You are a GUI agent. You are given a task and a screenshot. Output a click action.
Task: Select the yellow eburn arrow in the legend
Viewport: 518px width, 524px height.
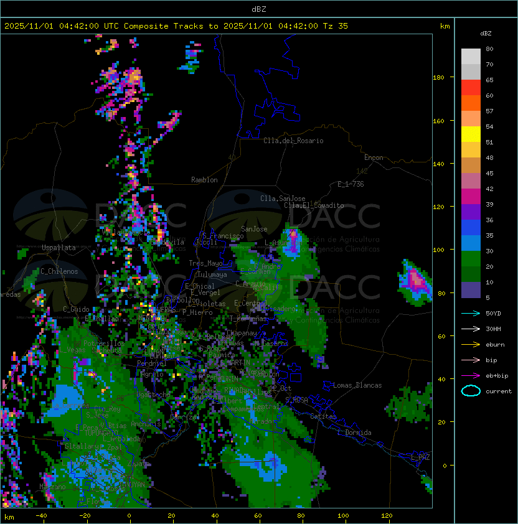pos(471,345)
